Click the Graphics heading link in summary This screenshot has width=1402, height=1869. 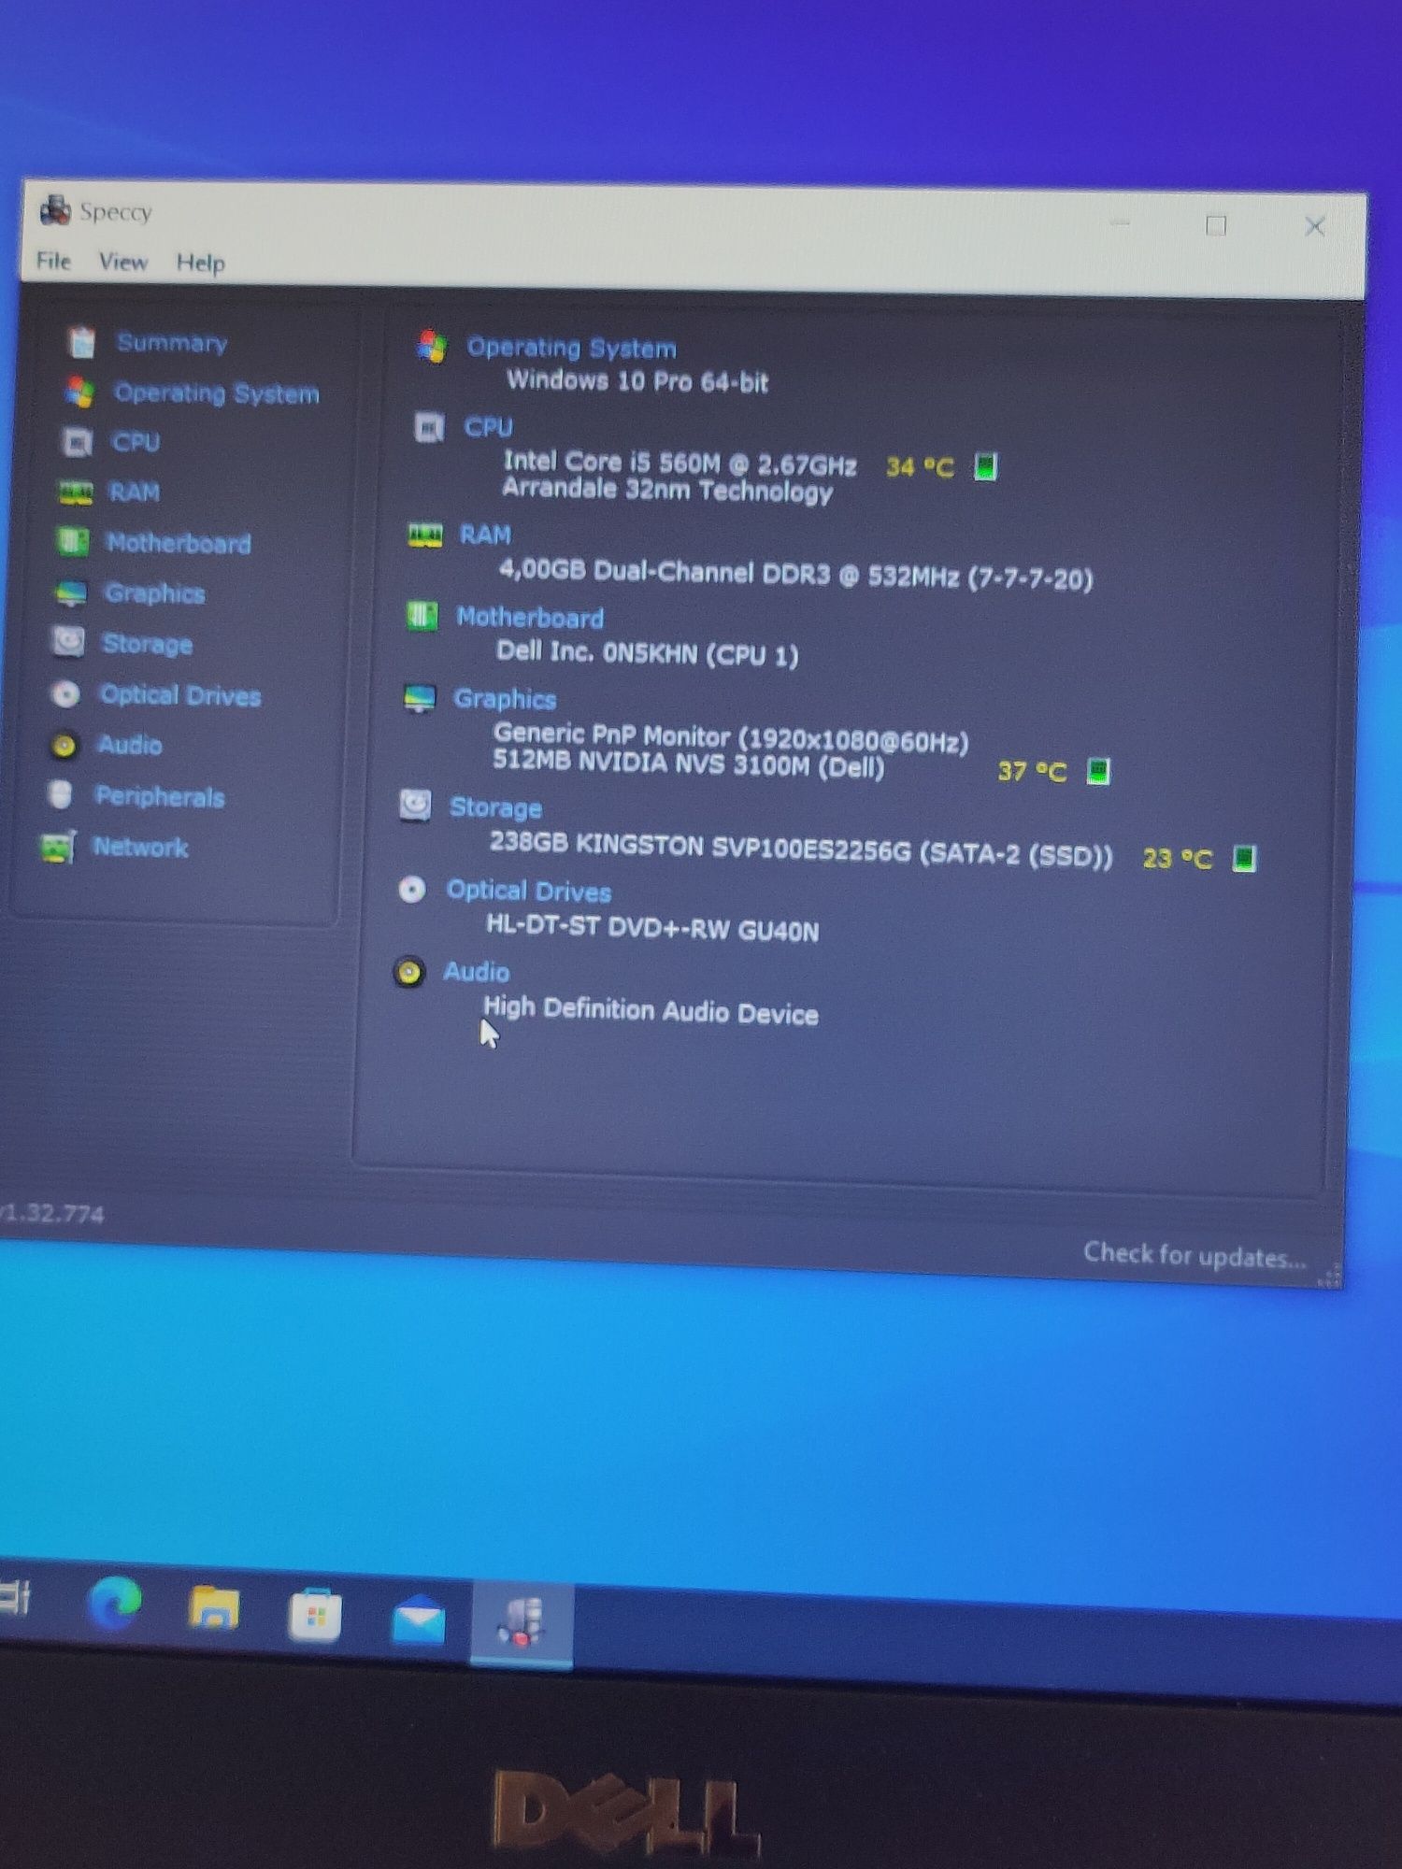pyautogui.click(x=505, y=699)
